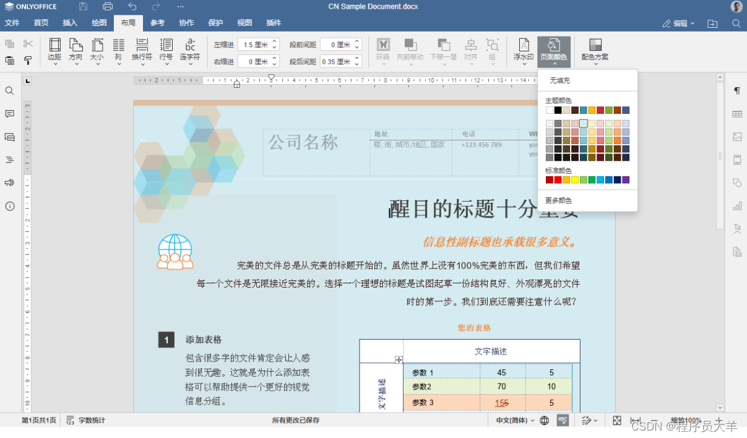Switch to the 协作 Collaboration tab
Viewport: 747px width, 438px height.
pyautogui.click(x=186, y=24)
